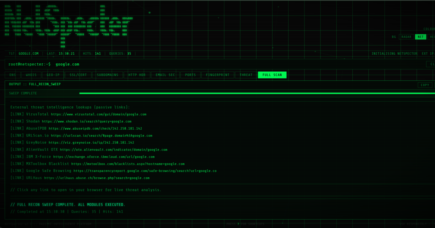The width and height of the screenshot is (435, 228).
Task: Switch to FINGERPRINT tab
Action: coord(217,75)
